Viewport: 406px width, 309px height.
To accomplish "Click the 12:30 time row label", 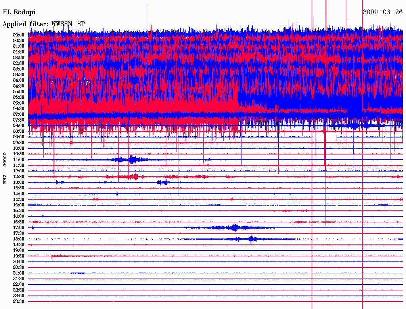I will coord(19,177).
